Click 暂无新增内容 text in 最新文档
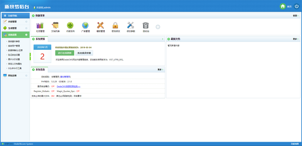 coord(174,46)
